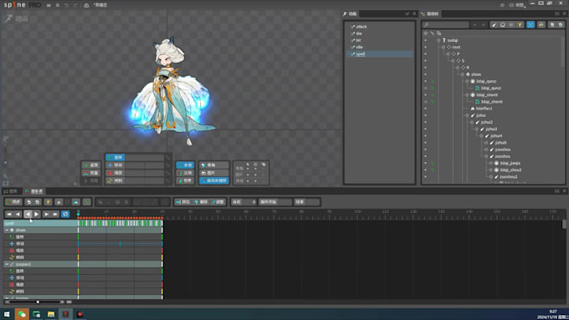Toggle visibility dot of jizhui bone row

[x=426, y=115]
